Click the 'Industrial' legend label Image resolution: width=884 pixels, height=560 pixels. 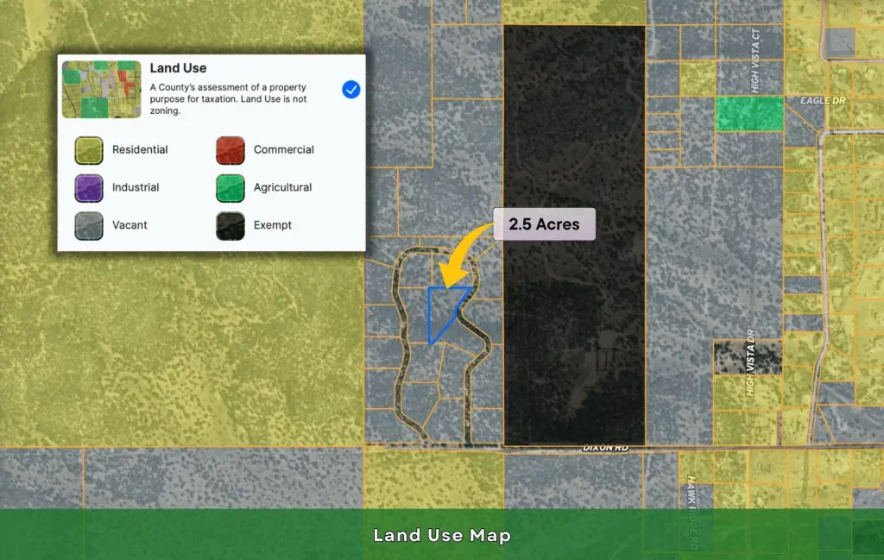(136, 187)
